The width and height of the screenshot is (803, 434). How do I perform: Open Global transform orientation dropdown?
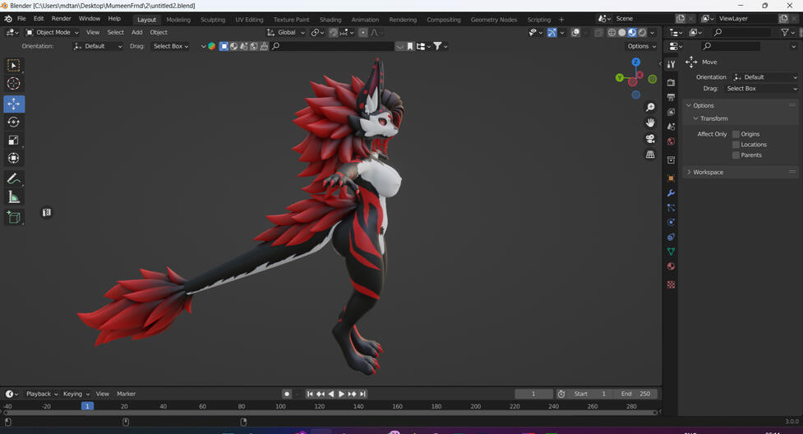[x=286, y=32]
